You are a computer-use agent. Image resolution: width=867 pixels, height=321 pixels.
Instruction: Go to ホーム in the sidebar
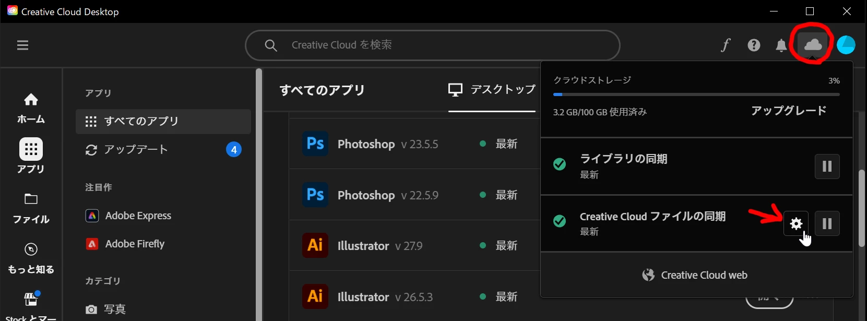31,109
